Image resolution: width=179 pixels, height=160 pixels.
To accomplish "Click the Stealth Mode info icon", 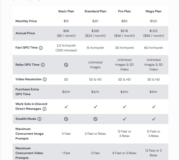I will pos(39,119).
